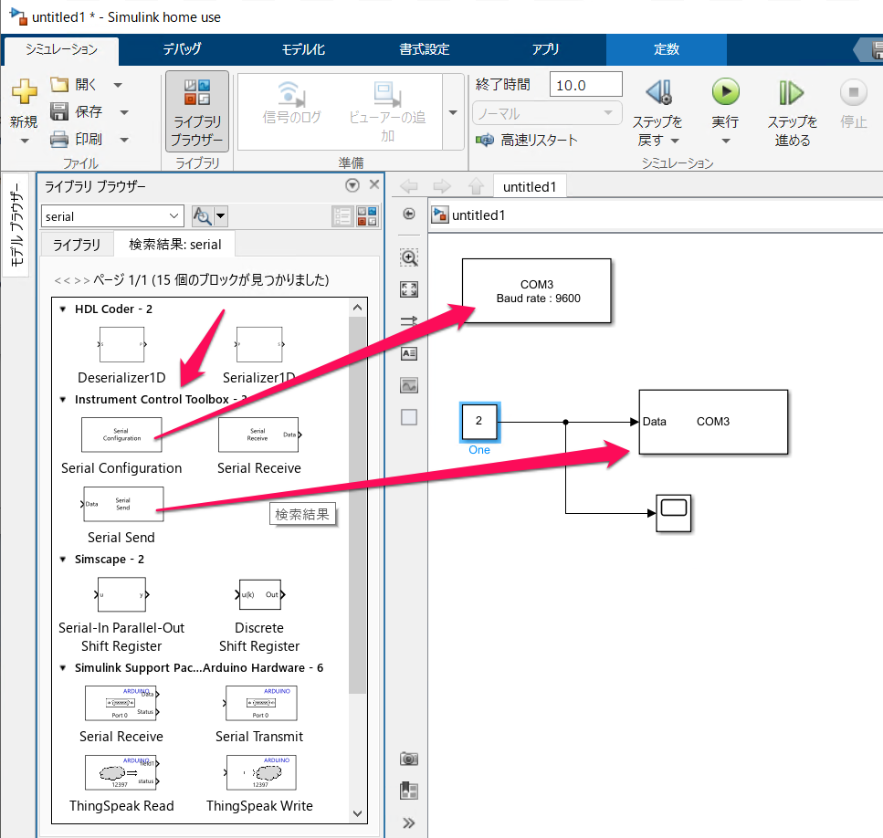Switch to the 定数 tab
Viewport: 883px width, 838px height.
pyautogui.click(x=667, y=49)
